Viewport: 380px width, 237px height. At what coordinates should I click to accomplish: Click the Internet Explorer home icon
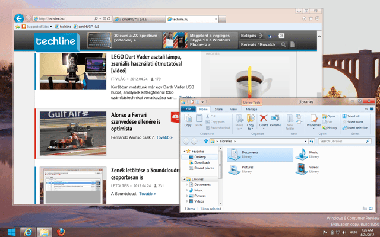pyautogui.click(x=304, y=18)
